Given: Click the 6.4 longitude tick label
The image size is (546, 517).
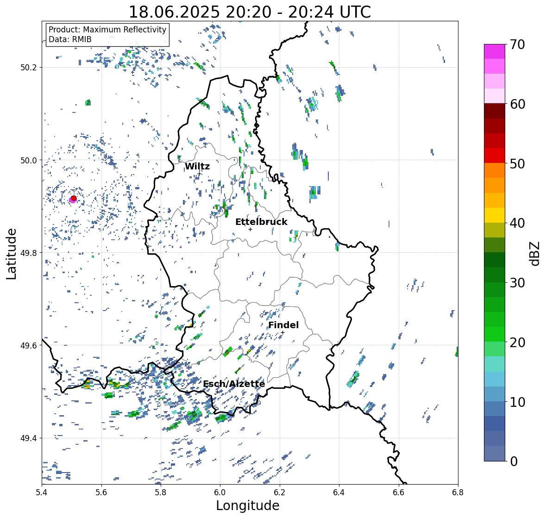Looking at the screenshot, I should pyautogui.click(x=339, y=492).
